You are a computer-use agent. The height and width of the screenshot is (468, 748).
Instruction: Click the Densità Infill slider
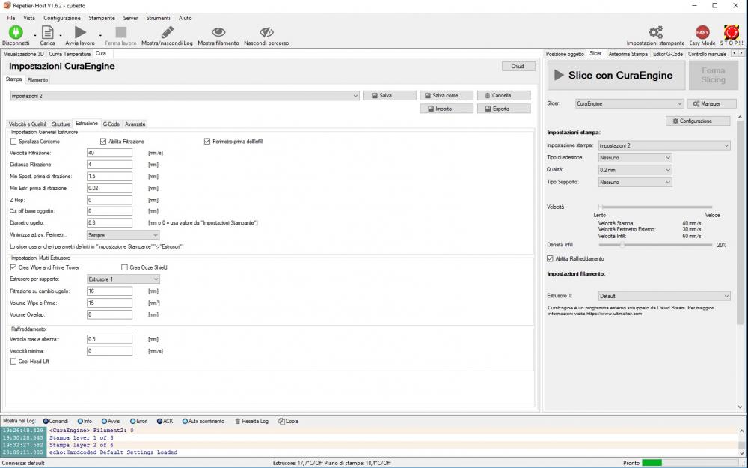pos(655,245)
